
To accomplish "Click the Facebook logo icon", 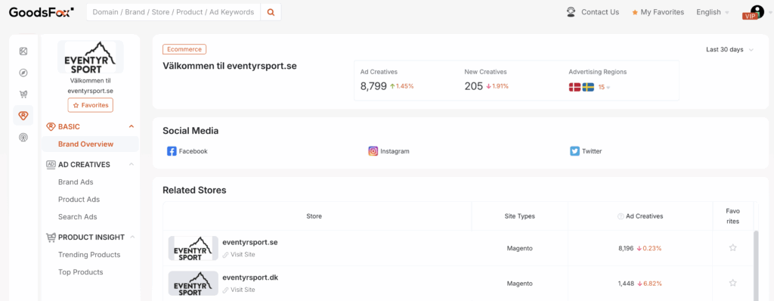I will pos(172,151).
